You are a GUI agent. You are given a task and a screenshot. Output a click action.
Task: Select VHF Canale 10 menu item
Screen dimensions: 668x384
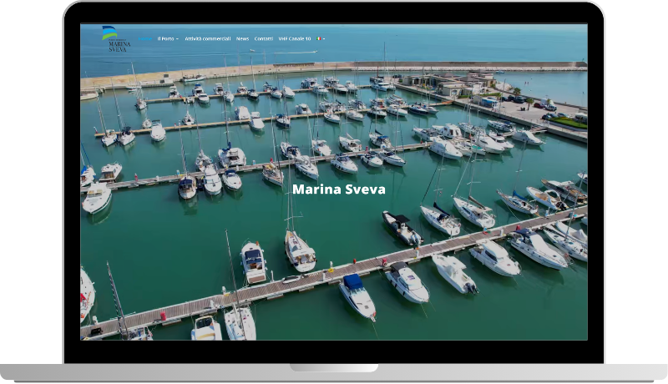[295, 38]
